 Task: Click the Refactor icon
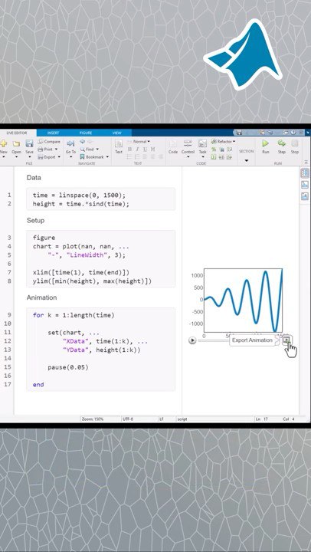point(214,142)
